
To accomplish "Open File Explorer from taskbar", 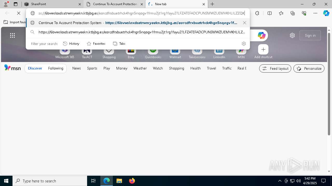I will (x=119, y=181).
